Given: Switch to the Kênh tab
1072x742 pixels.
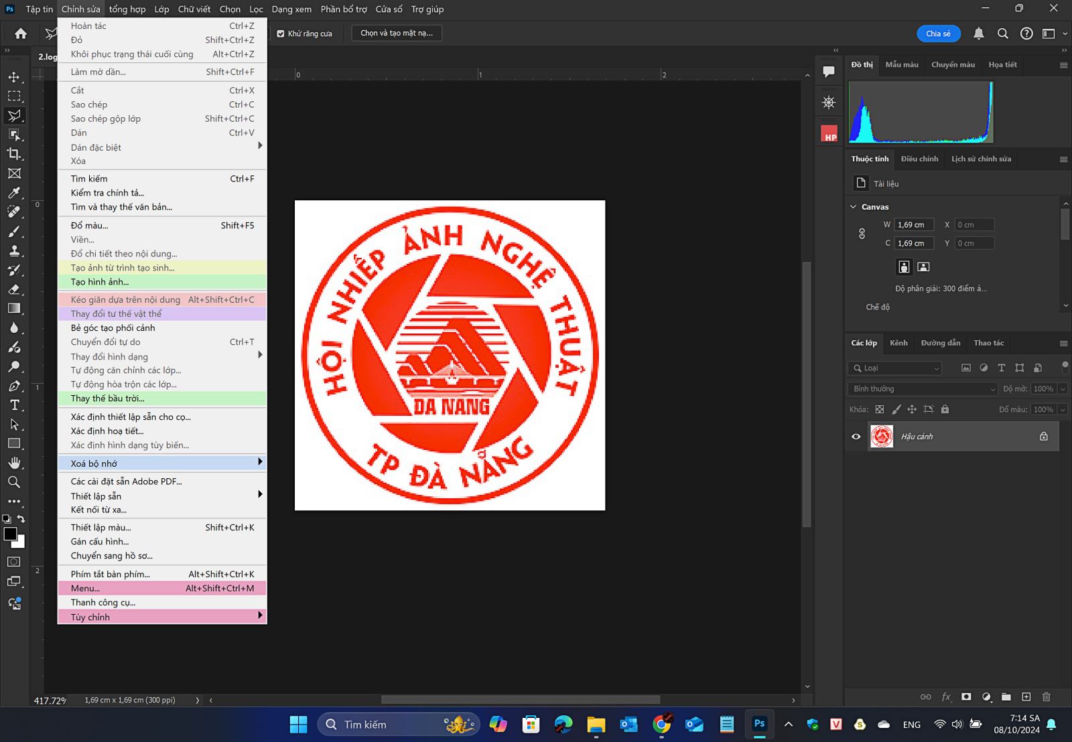Looking at the screenshot, I should 898,343.
